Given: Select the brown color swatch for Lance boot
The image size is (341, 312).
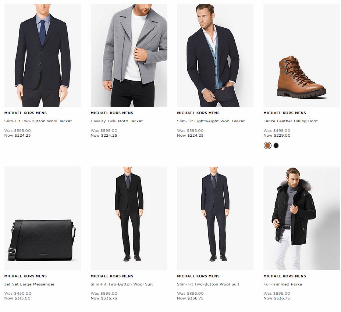Looking at the screenshot, I should (267, 146).
